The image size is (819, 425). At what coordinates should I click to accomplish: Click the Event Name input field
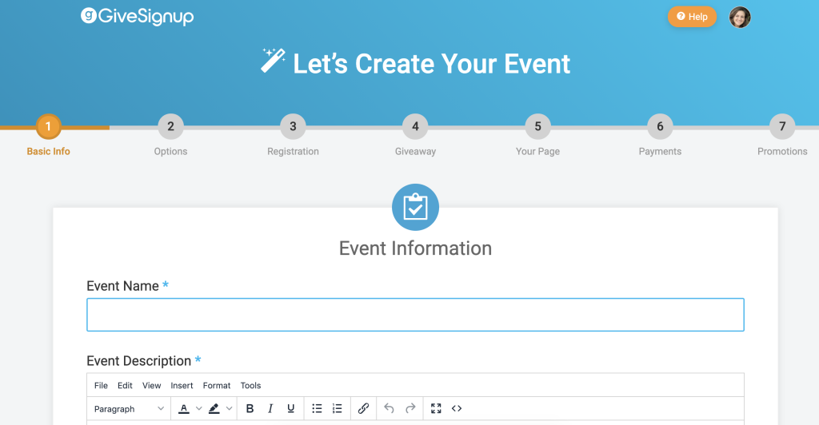[415, 315]
